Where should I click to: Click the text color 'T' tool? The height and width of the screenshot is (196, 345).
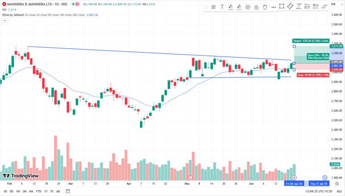(222, 7)
